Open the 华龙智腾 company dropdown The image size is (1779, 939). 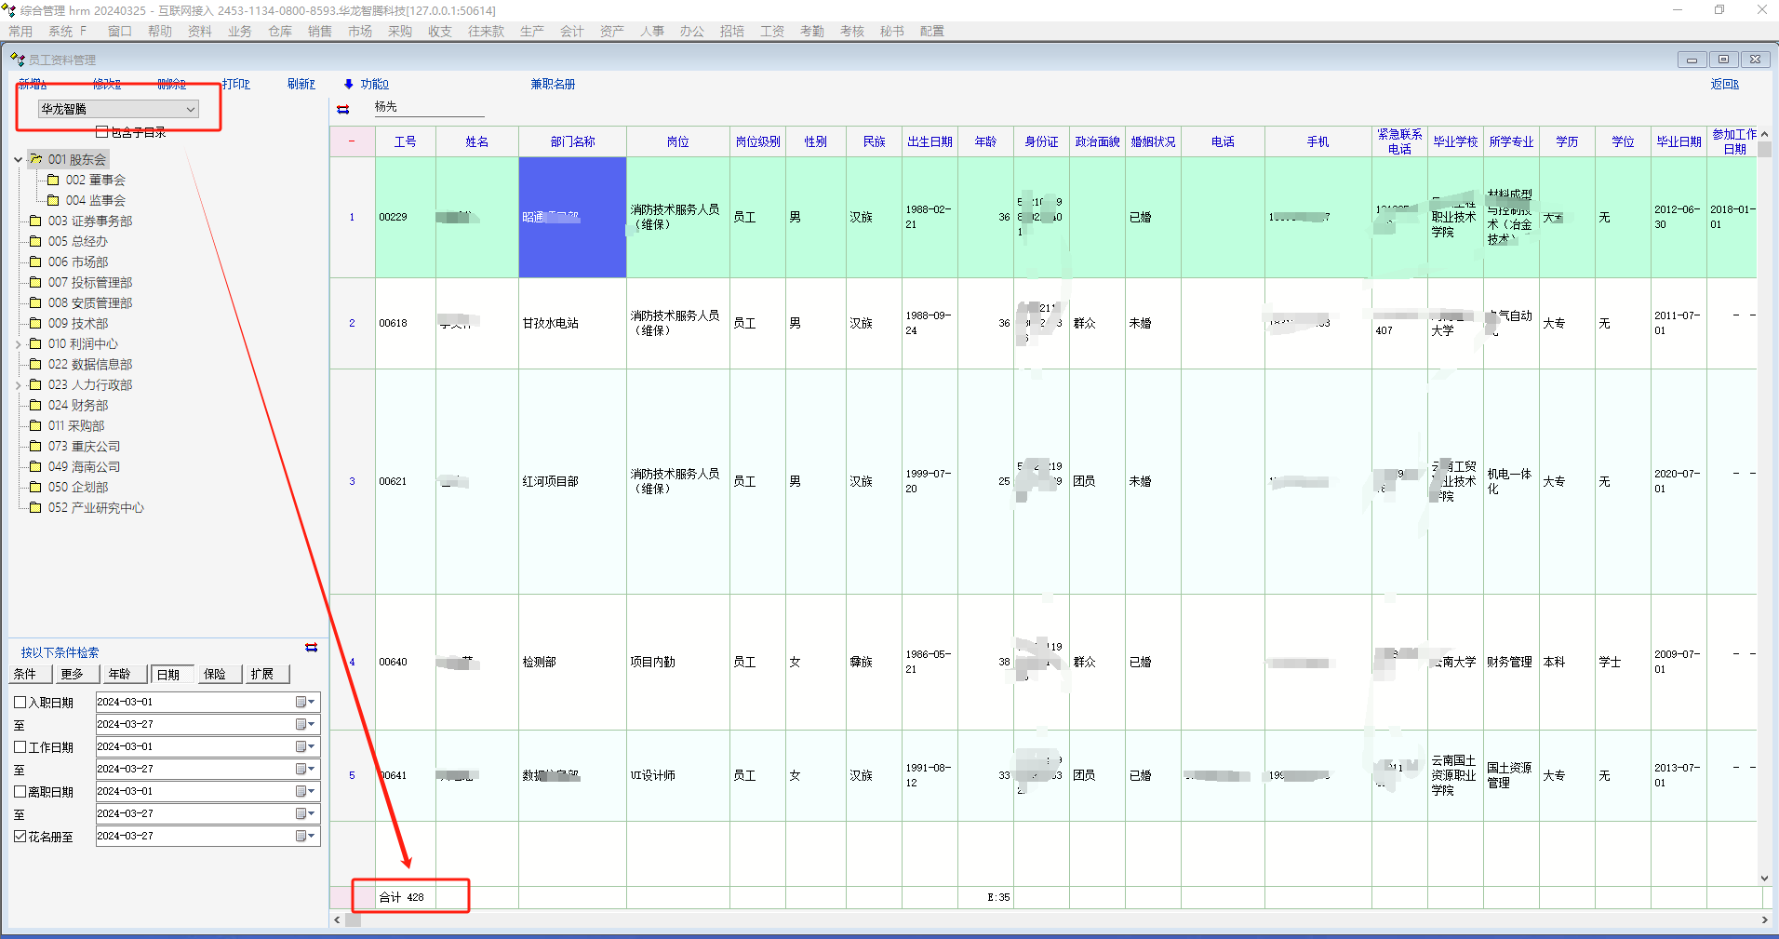[190, 110]
